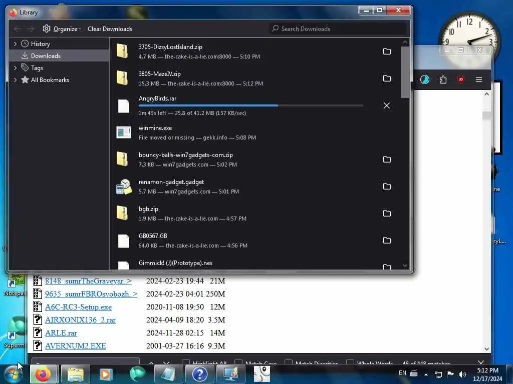Image resolution: width=513 pixels, height=384 pixels.
Task: Open the AVERNUM2.EXE link
Action: tap(76, 346)
